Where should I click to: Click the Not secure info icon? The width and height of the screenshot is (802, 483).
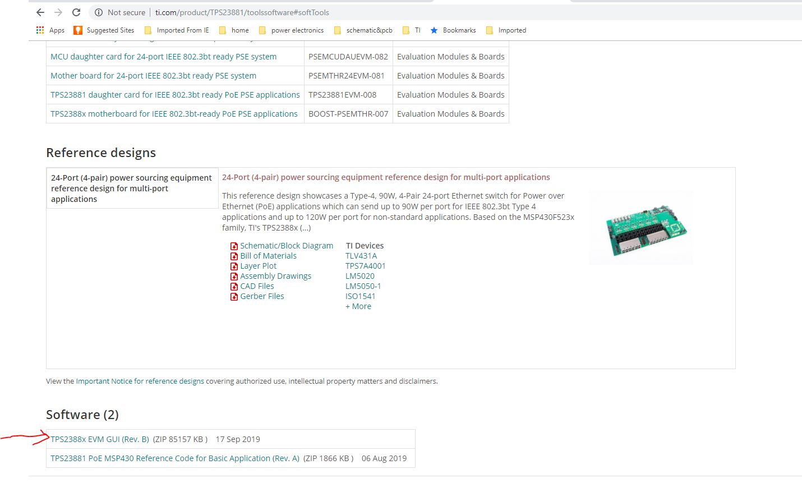point(99,12)
